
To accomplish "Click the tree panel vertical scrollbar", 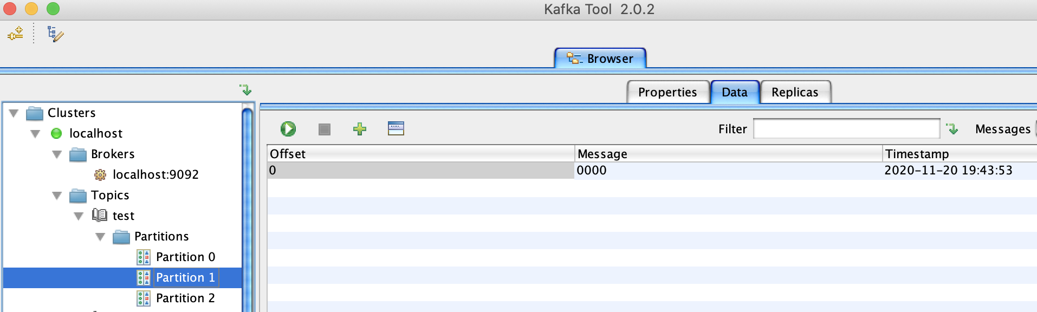I will [x=248, y=210].
